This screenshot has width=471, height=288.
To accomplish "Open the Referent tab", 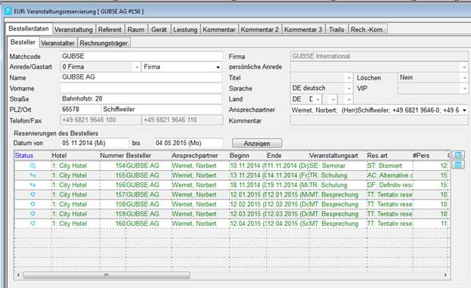I will coord(110,29).
